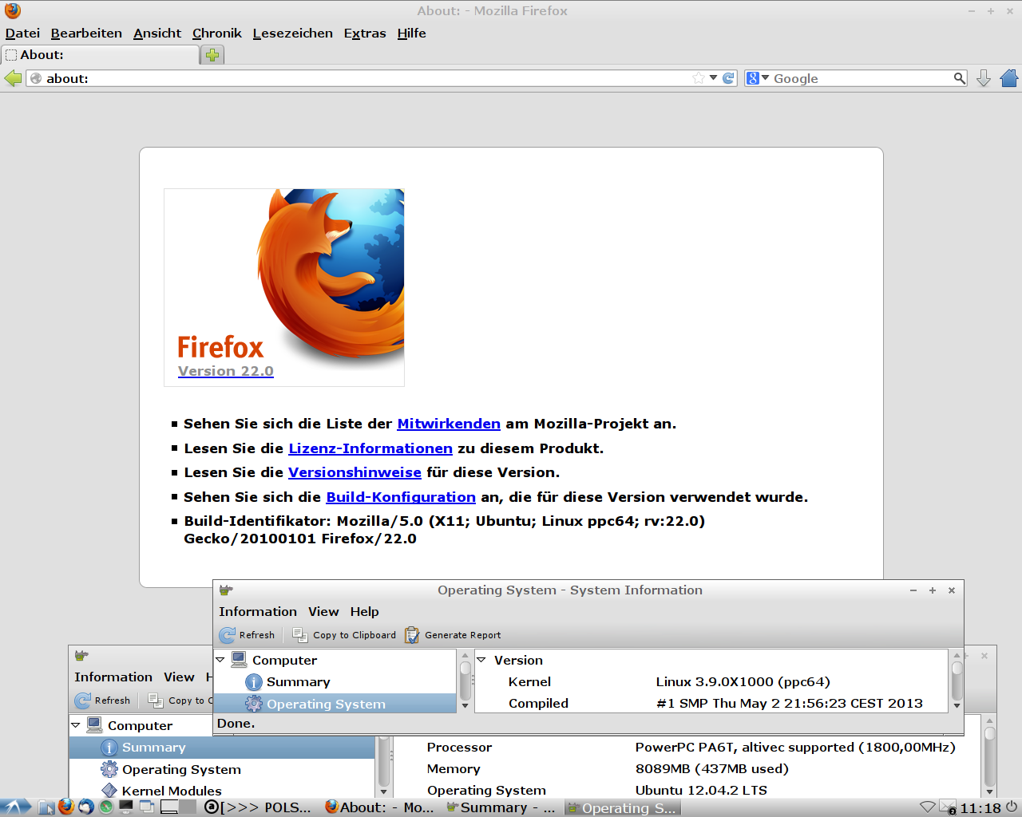Follow the Build-Konfiguration link
The image size is (1022, 817).
400,497
